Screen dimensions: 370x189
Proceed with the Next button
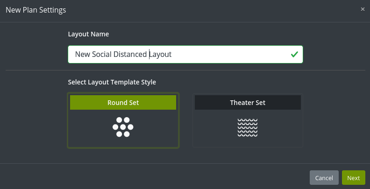point(354,178)
